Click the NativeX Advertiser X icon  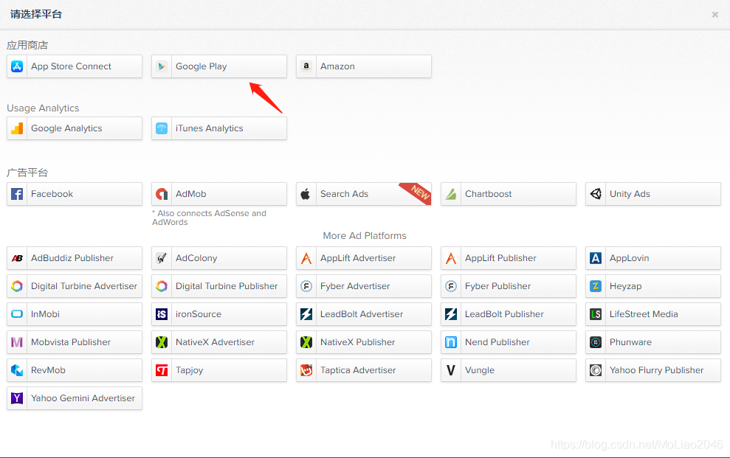point(162,342)
